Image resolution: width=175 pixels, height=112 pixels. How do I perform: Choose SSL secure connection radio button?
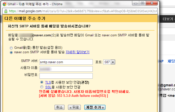click(42, 87)
